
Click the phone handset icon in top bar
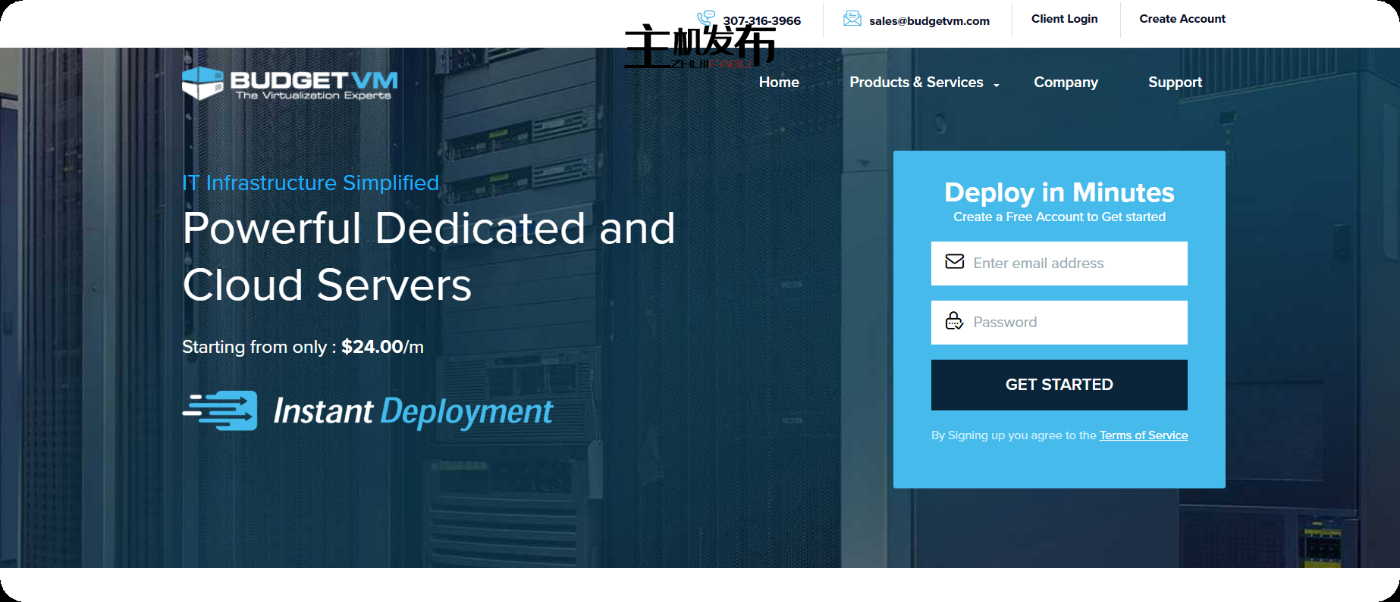point(705,17)
